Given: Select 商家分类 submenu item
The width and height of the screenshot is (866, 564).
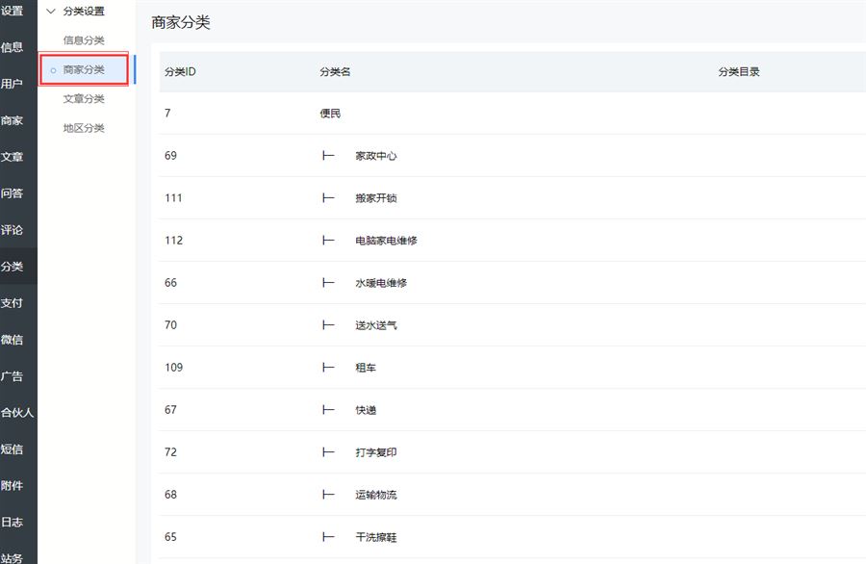Looking at the screenshot, I should click(x=84, y=69).
